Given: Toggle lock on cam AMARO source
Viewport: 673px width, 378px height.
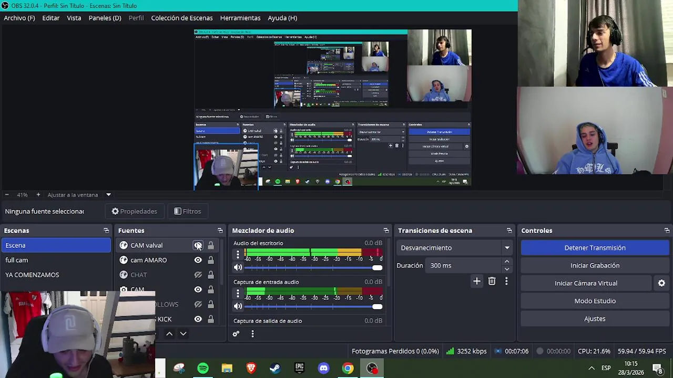Looking at the screenshot, I should click(210, 260).
